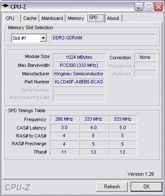
Task: Click the SPD Timings Table heading
Action: (27, 110)
